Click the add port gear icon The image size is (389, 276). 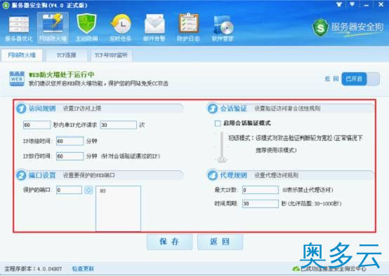pyautogui.click(x=88, y=190)
